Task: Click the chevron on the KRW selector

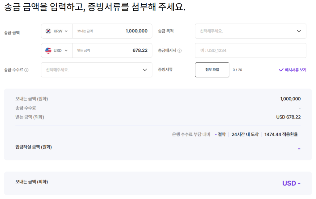Action: tap(66, 31)
